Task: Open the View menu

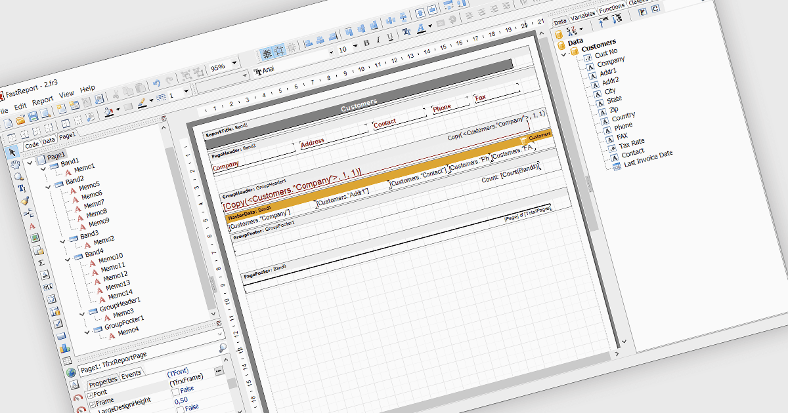Action: [x=66, y=95]
